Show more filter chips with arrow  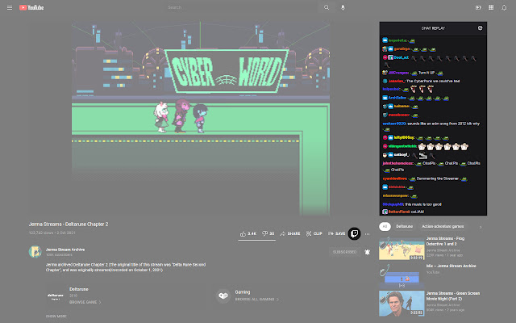[481, 227]
